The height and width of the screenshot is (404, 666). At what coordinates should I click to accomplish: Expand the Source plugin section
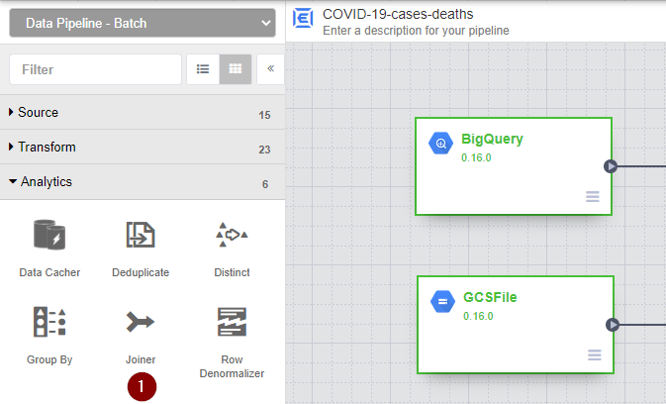[40, 113]
